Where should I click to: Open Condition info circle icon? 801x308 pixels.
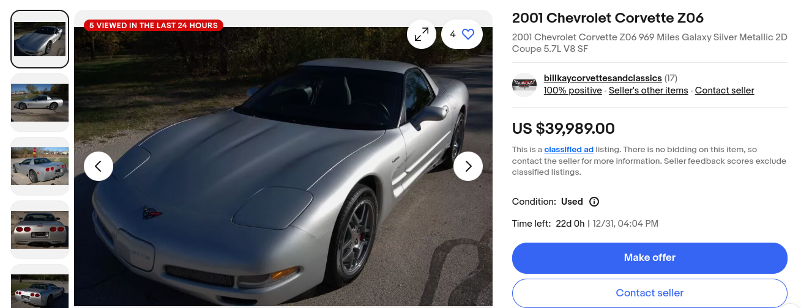(x=594, y=202)
